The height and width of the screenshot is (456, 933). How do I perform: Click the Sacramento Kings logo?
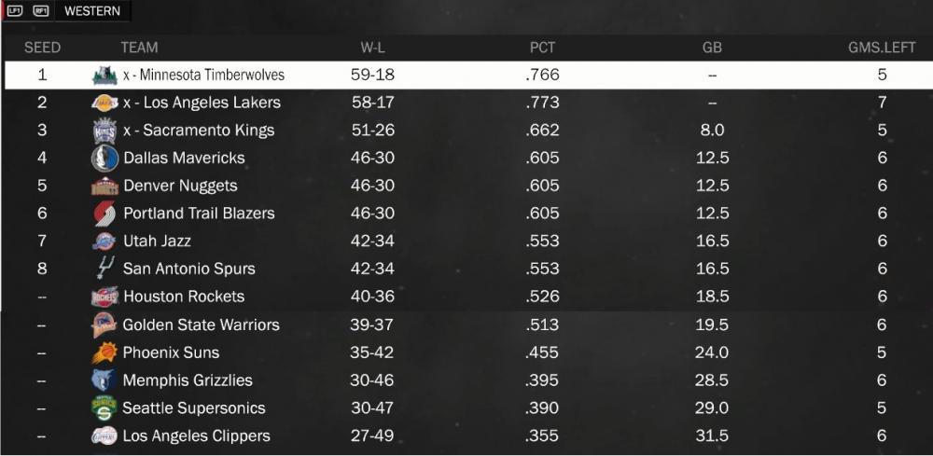[104, 131]
